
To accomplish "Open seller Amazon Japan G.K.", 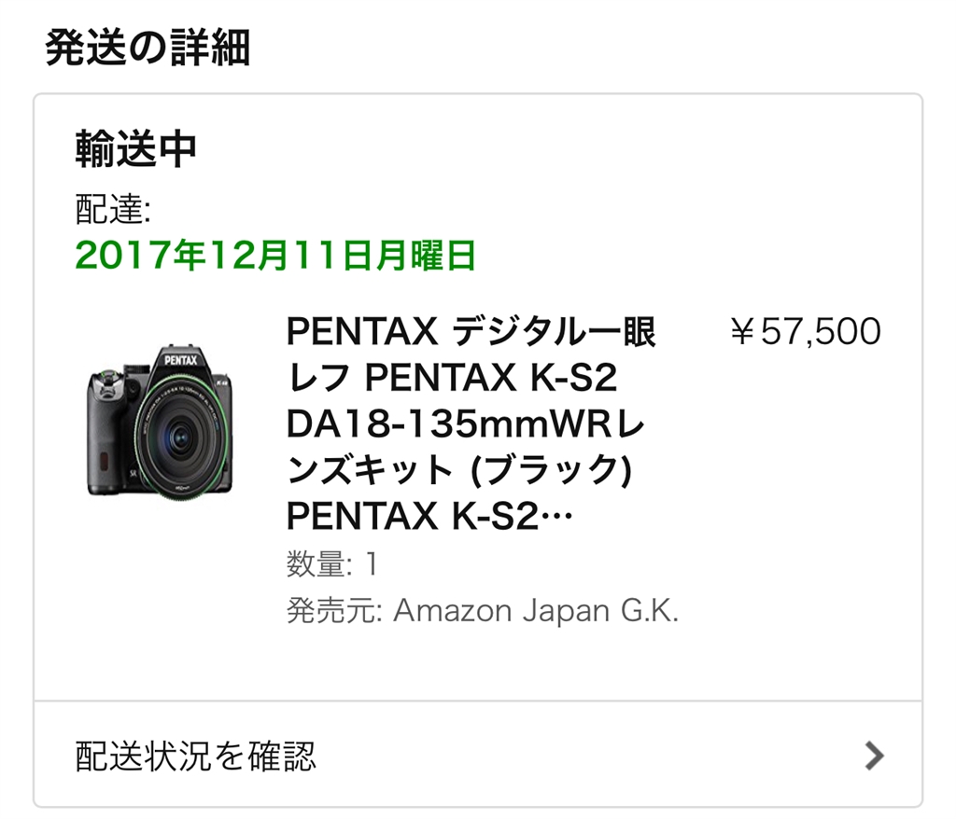I will click(x=535, y=610).
